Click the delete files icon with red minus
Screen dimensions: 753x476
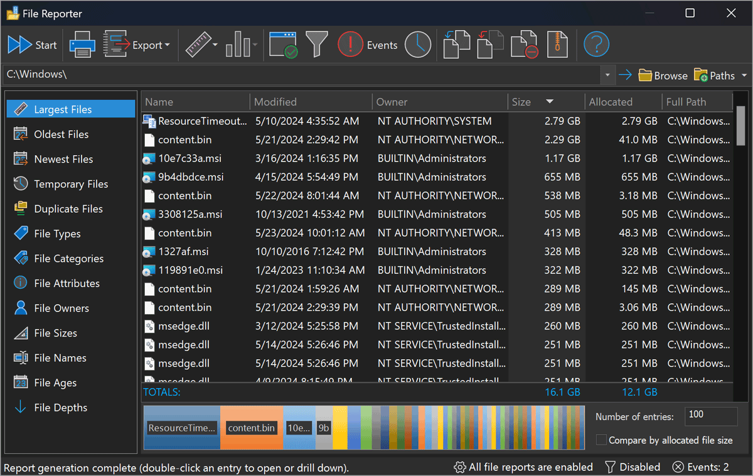(525, 45)
